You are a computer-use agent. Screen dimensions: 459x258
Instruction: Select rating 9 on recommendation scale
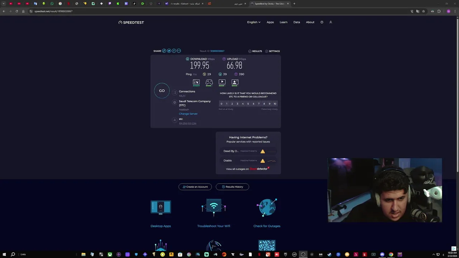click(x=270, y=104)
